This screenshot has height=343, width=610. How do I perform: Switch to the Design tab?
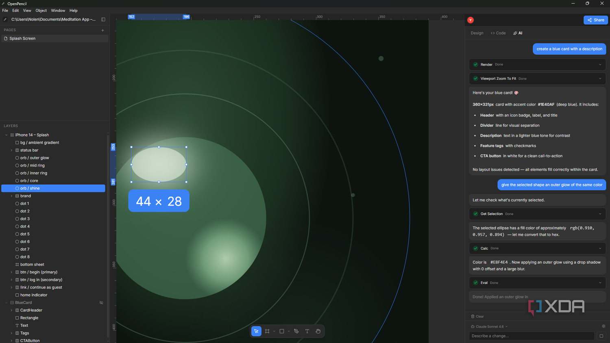pyautogui.click(x=477, y=33)
